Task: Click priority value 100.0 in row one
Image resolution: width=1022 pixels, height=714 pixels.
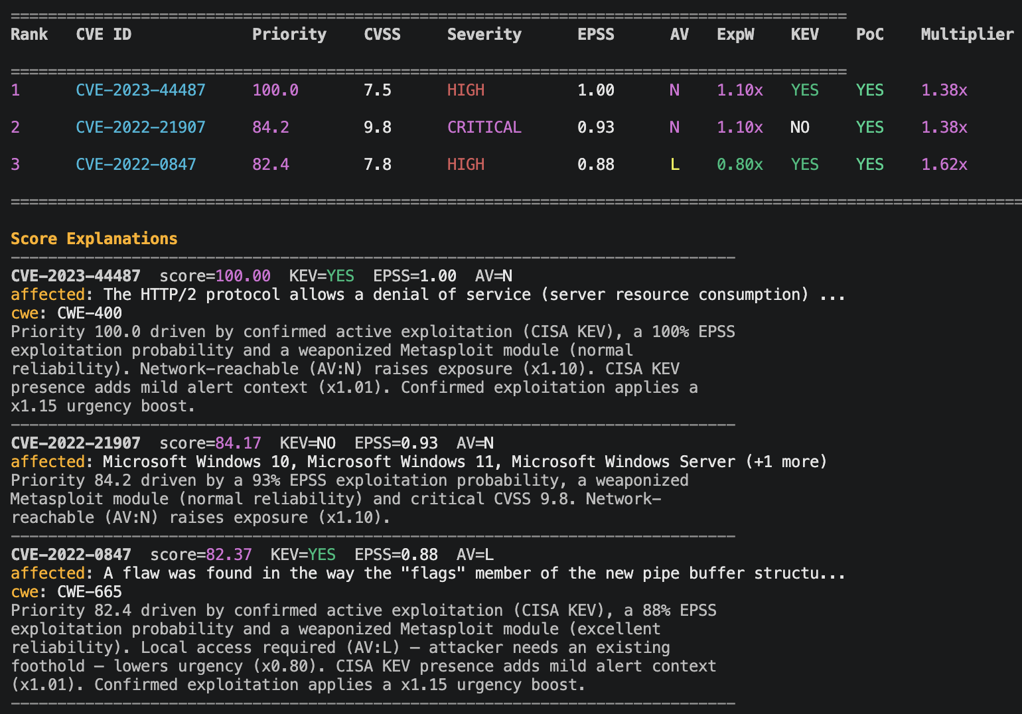Action: tap(275, 90)
